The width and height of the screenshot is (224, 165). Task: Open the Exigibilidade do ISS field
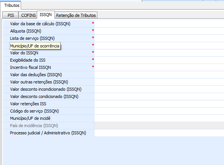(x=159, y=60)
